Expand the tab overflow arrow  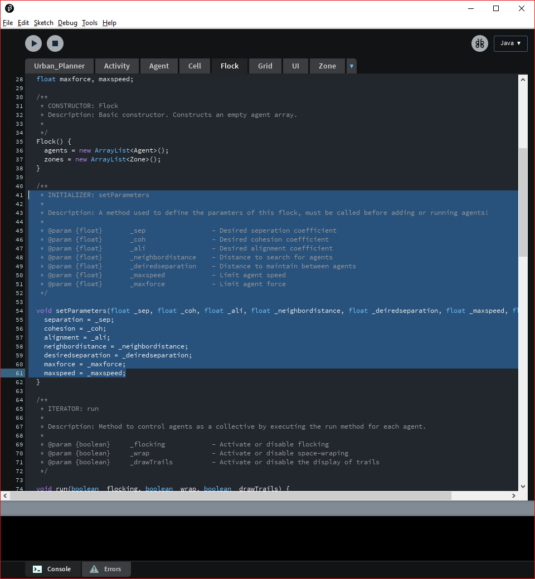351,66
